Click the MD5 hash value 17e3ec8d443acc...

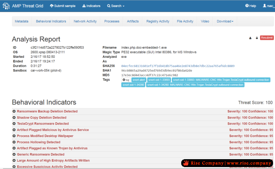(x=150, y=75)
